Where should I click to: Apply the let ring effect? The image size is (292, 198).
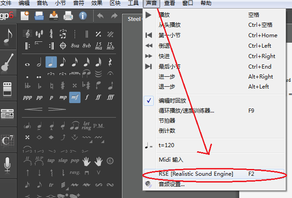pos(86,125)
